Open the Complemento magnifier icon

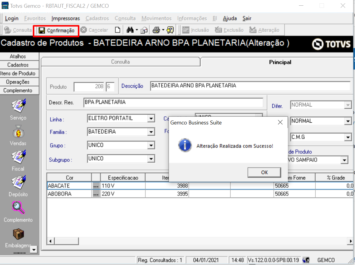click(18, 208)
